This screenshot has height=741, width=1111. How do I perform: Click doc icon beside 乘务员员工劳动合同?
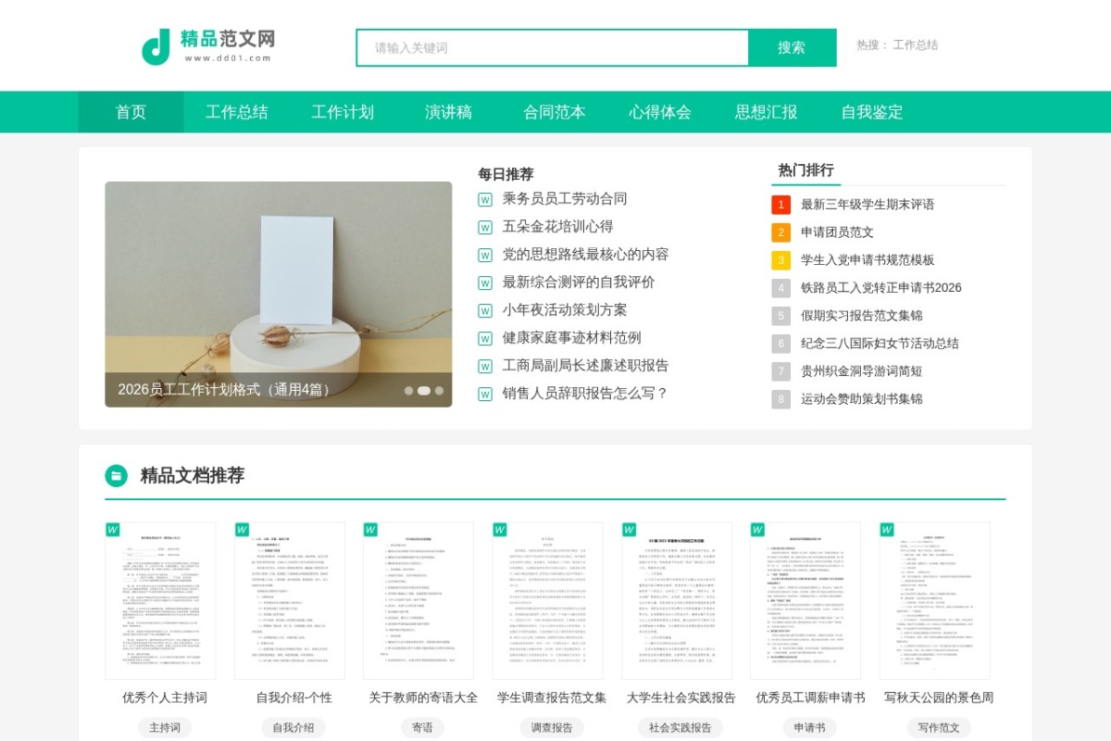coord(485,199)
